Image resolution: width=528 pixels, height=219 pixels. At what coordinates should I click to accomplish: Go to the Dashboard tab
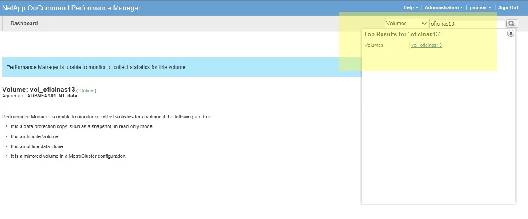tap(24, 24)
